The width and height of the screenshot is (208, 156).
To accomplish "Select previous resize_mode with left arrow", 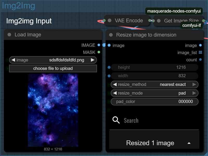I will [x=115, y=93].
